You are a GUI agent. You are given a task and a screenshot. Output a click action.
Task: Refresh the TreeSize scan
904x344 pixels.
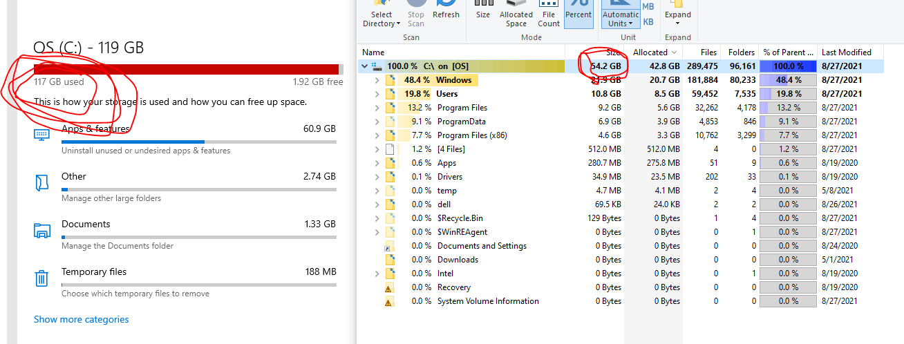(446, 11)
